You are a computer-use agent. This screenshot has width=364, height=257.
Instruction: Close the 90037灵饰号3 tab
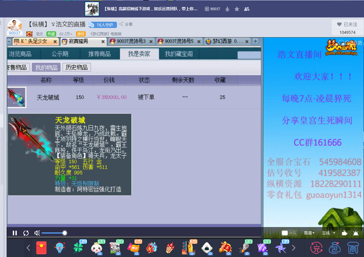[151, 42]
